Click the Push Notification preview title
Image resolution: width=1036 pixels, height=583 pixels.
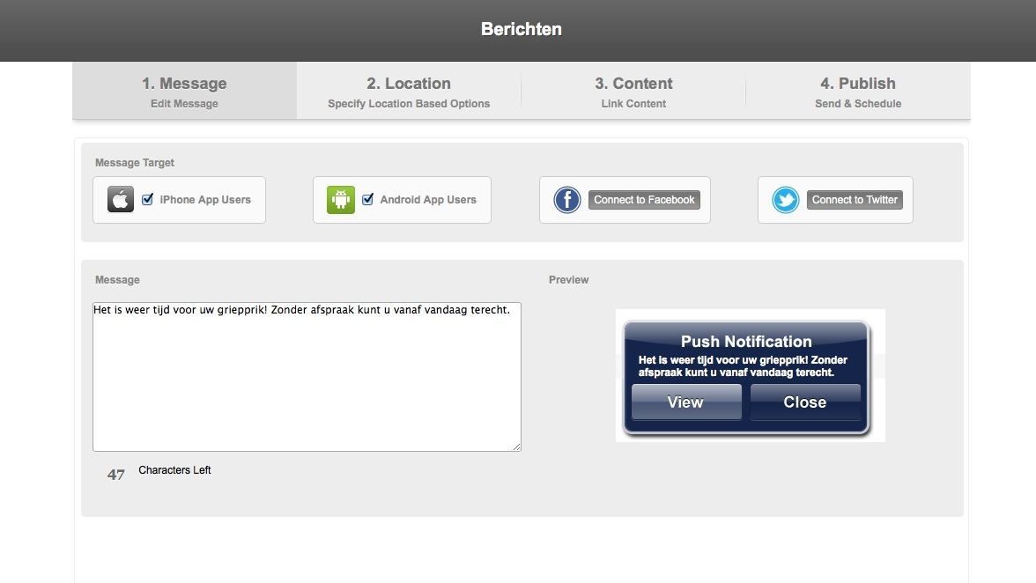click(x=747, y=342)
